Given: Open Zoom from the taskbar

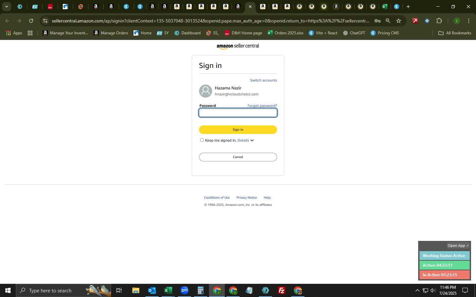Looking at the screenshot, I should click(x=184, y=290).
